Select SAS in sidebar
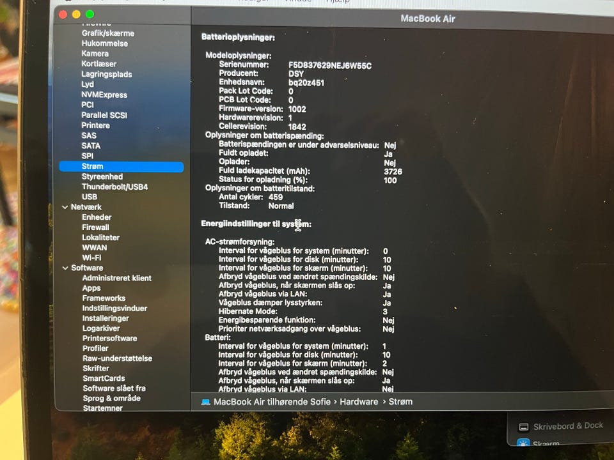The width and height of the screenshot is (614, 460). click(88, 135)
